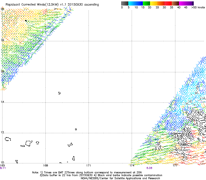Click the red 30-35 knots legend swatch
Viewport: 206px width, 180px height.
coord(168,3)
